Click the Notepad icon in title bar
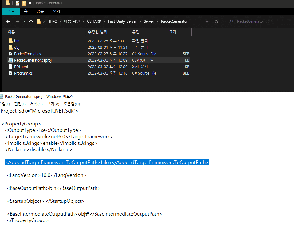294x230 pixels. coord(2,96)
